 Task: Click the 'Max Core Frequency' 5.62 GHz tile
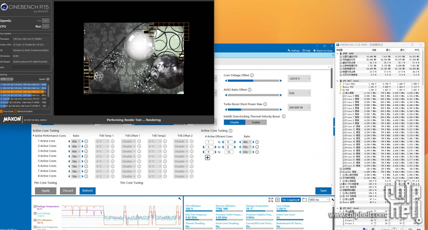tap(199, 216)
